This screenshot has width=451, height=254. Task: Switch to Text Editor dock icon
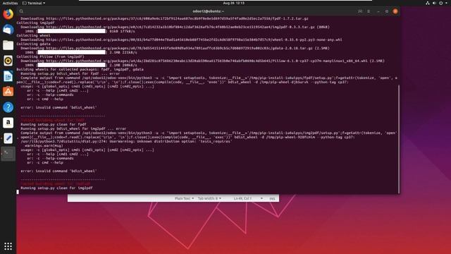[x=8, y=138]
